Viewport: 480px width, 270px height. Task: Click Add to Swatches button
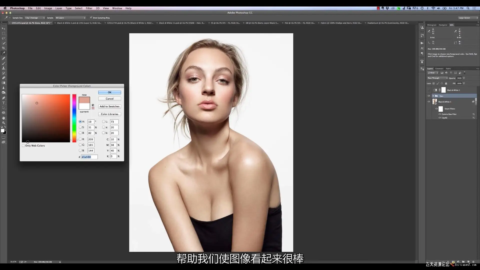click(x=109, y=106)
